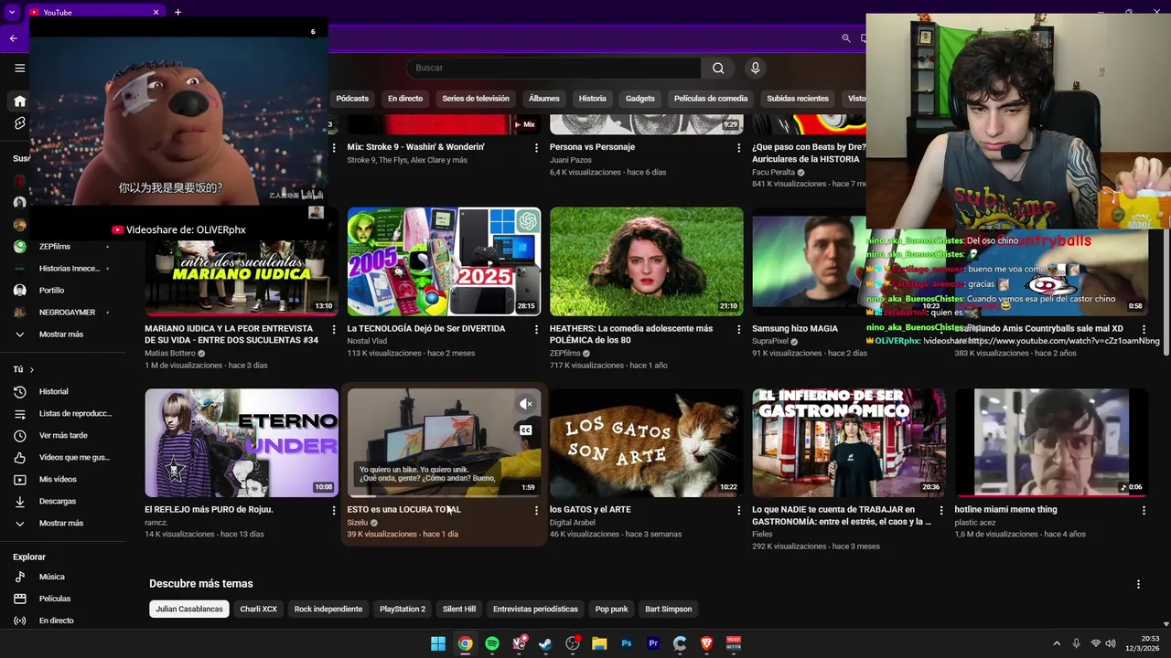Open the Samsung hizo MAGIA video title

795,329
